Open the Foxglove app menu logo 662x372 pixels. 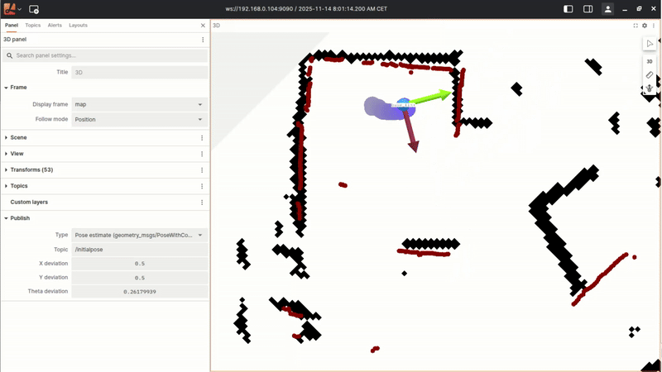(x=11, y=8)
